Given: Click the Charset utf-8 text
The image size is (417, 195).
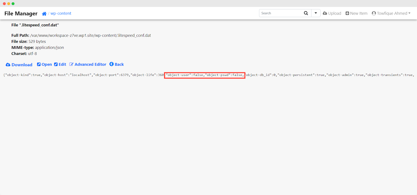Looking at the screenshot, I should point(24,53).
